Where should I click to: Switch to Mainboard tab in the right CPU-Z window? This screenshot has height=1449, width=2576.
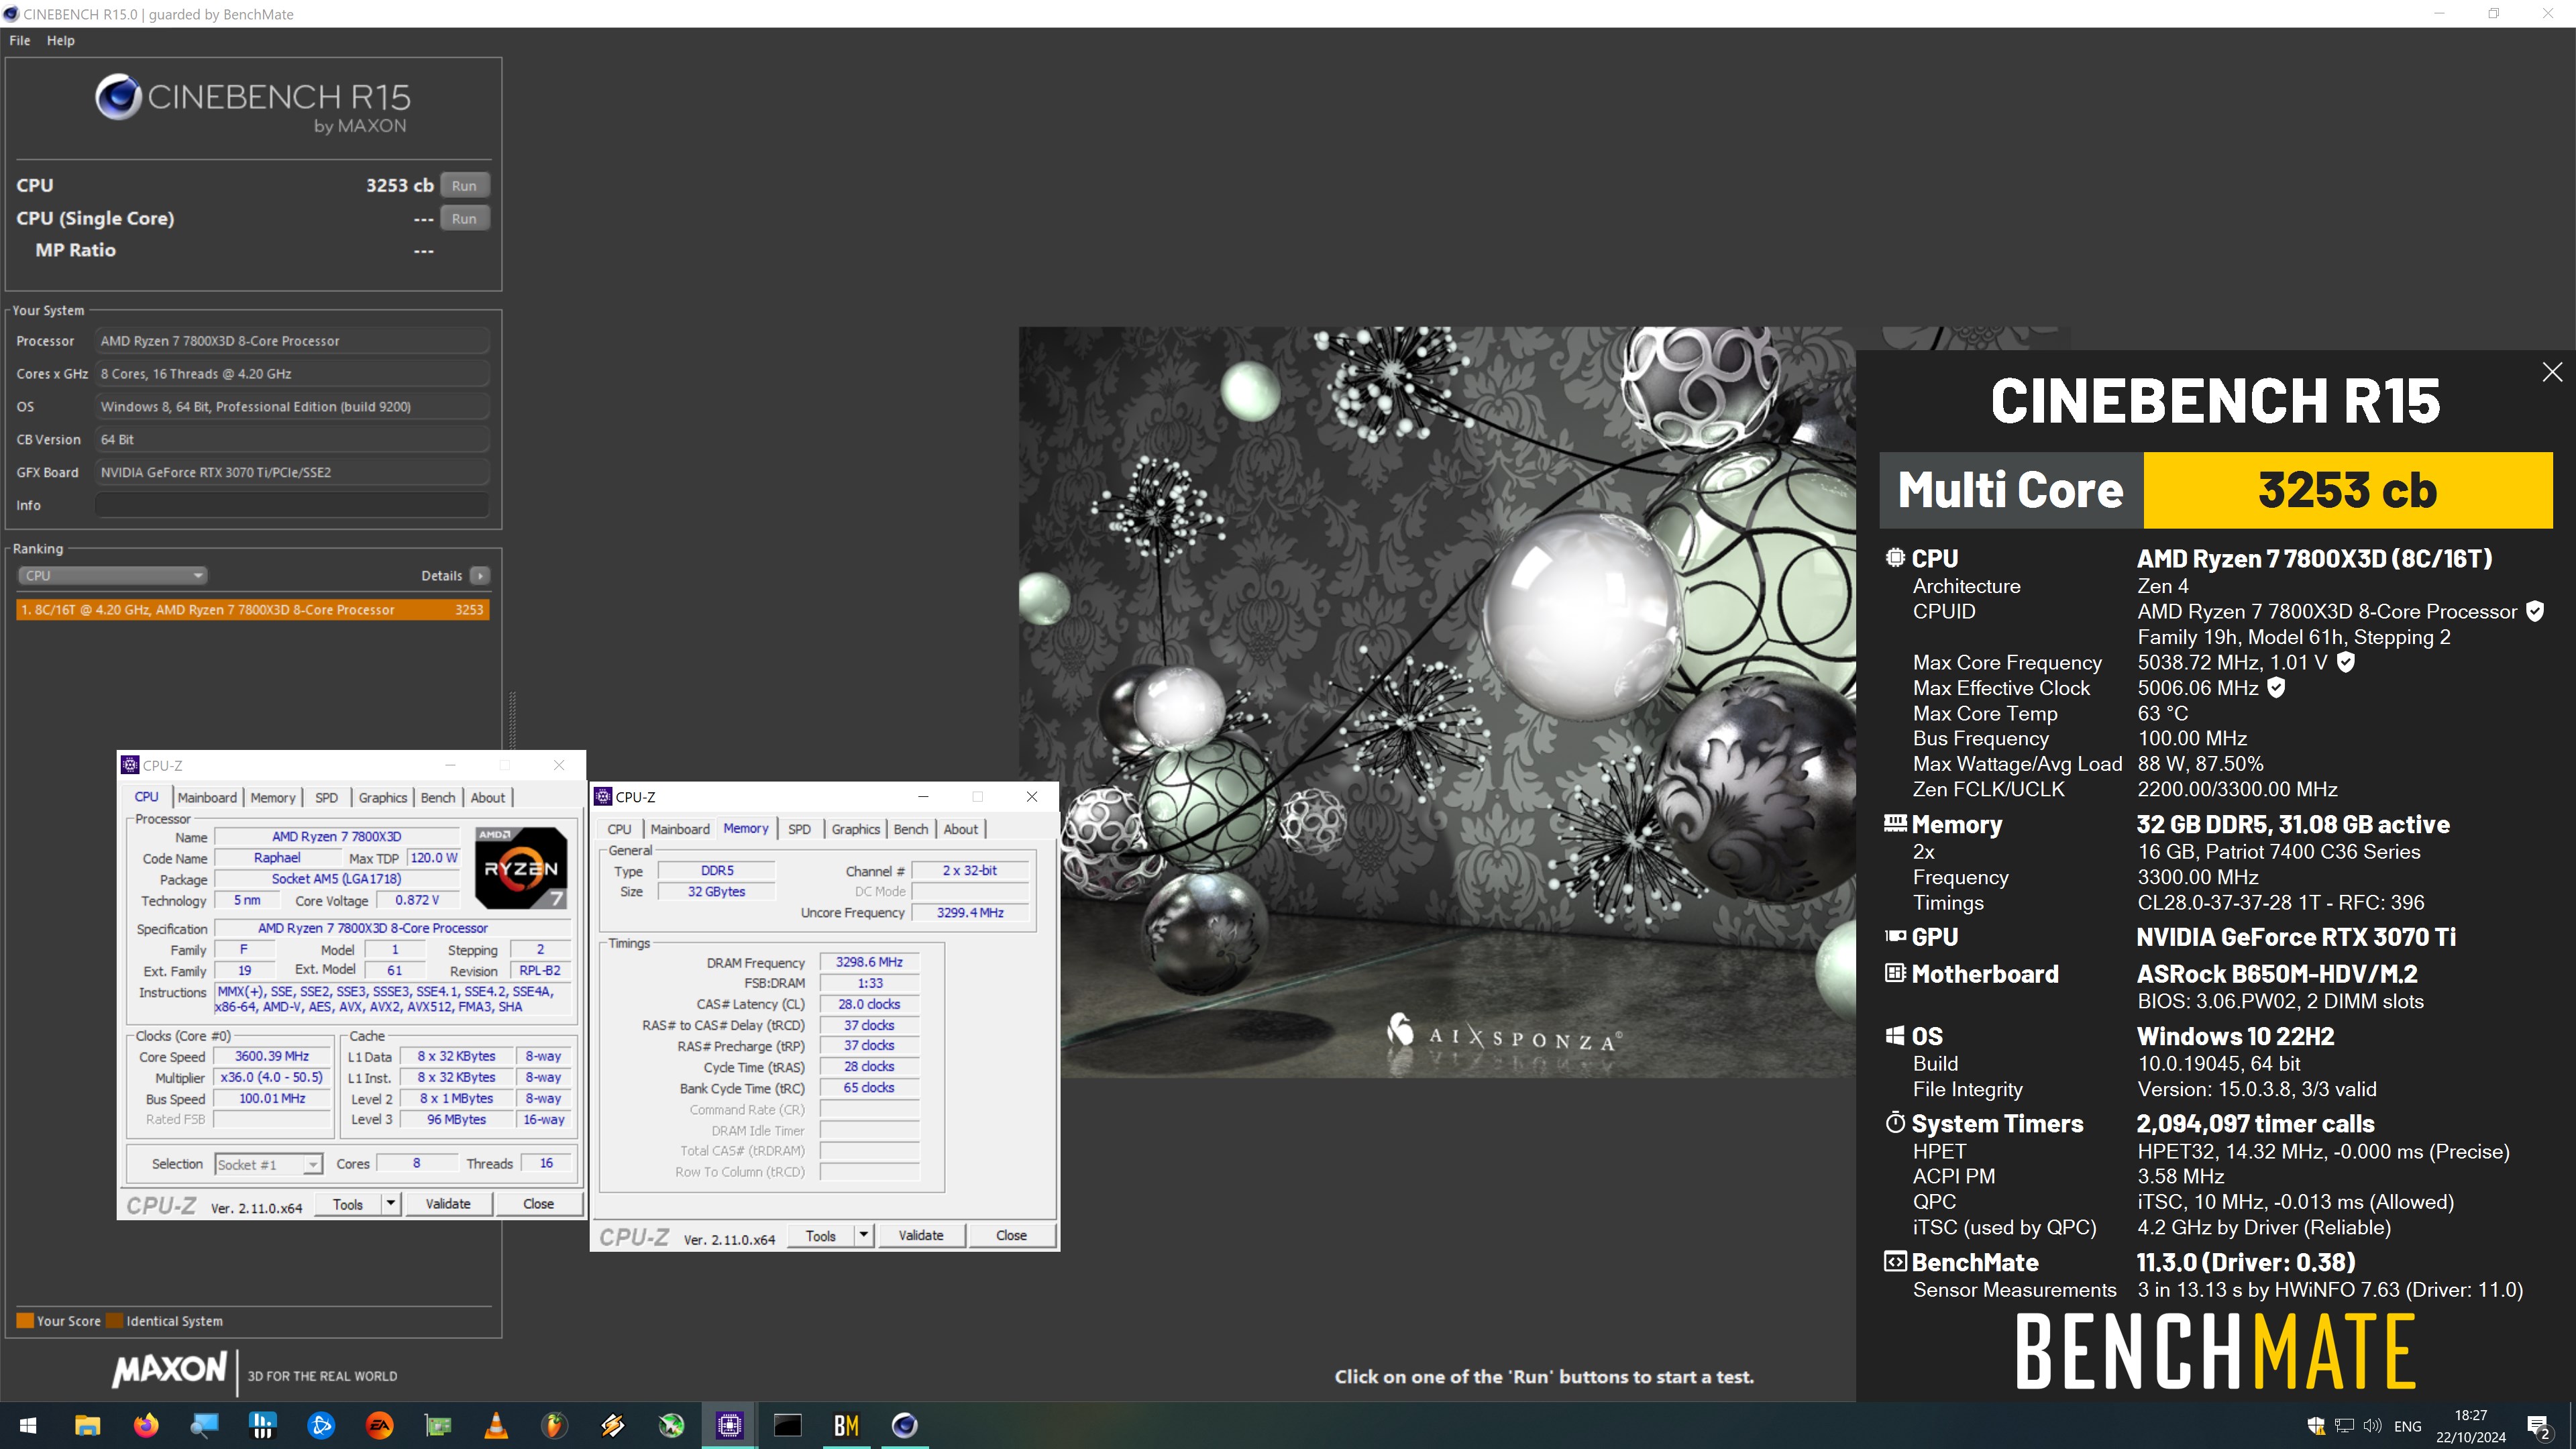(x=680, y=829)
